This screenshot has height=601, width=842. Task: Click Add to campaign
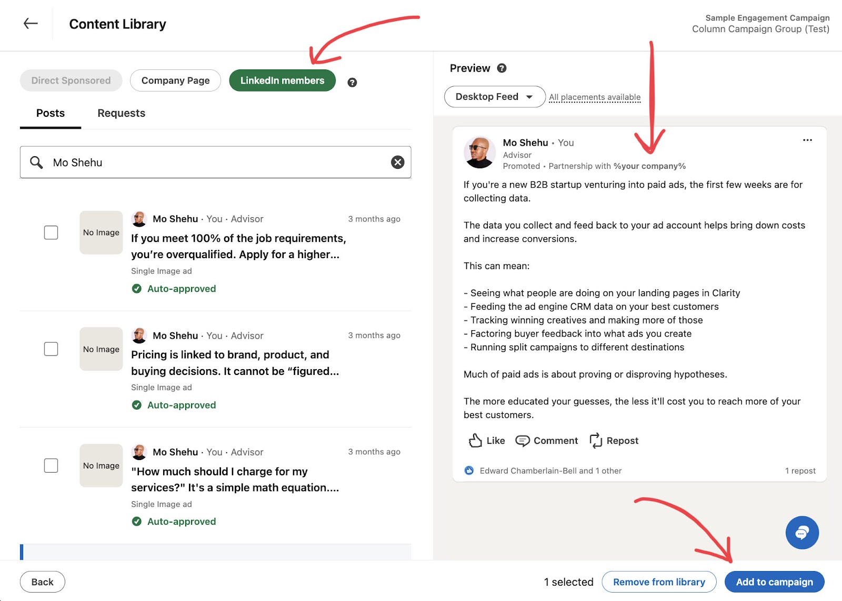(774, 582)
